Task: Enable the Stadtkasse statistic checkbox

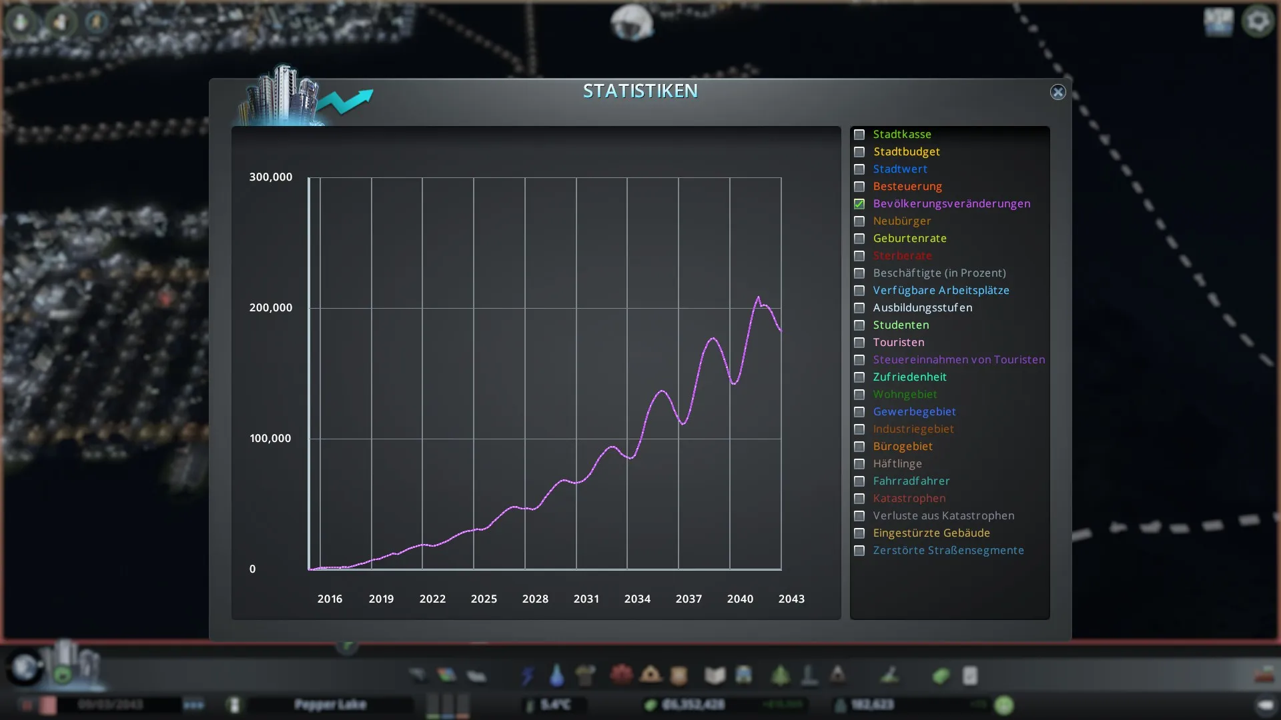Action: click(x=859, y=135)
